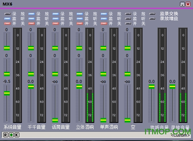
Task: Toggle the 开关 button for 话筒音量
Action: 56,23
